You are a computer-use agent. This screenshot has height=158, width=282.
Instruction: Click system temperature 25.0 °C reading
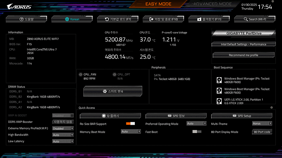[x=147, y=57]
